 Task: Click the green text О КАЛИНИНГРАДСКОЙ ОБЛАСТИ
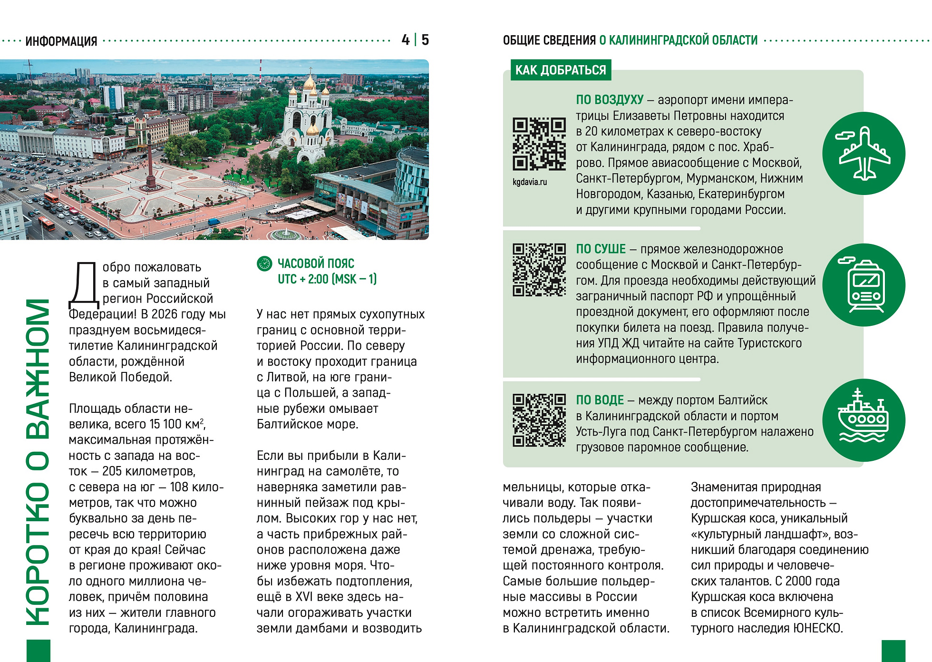(678, 40)
